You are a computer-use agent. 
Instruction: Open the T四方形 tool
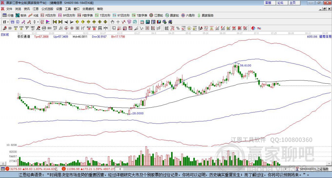(103, 16)
